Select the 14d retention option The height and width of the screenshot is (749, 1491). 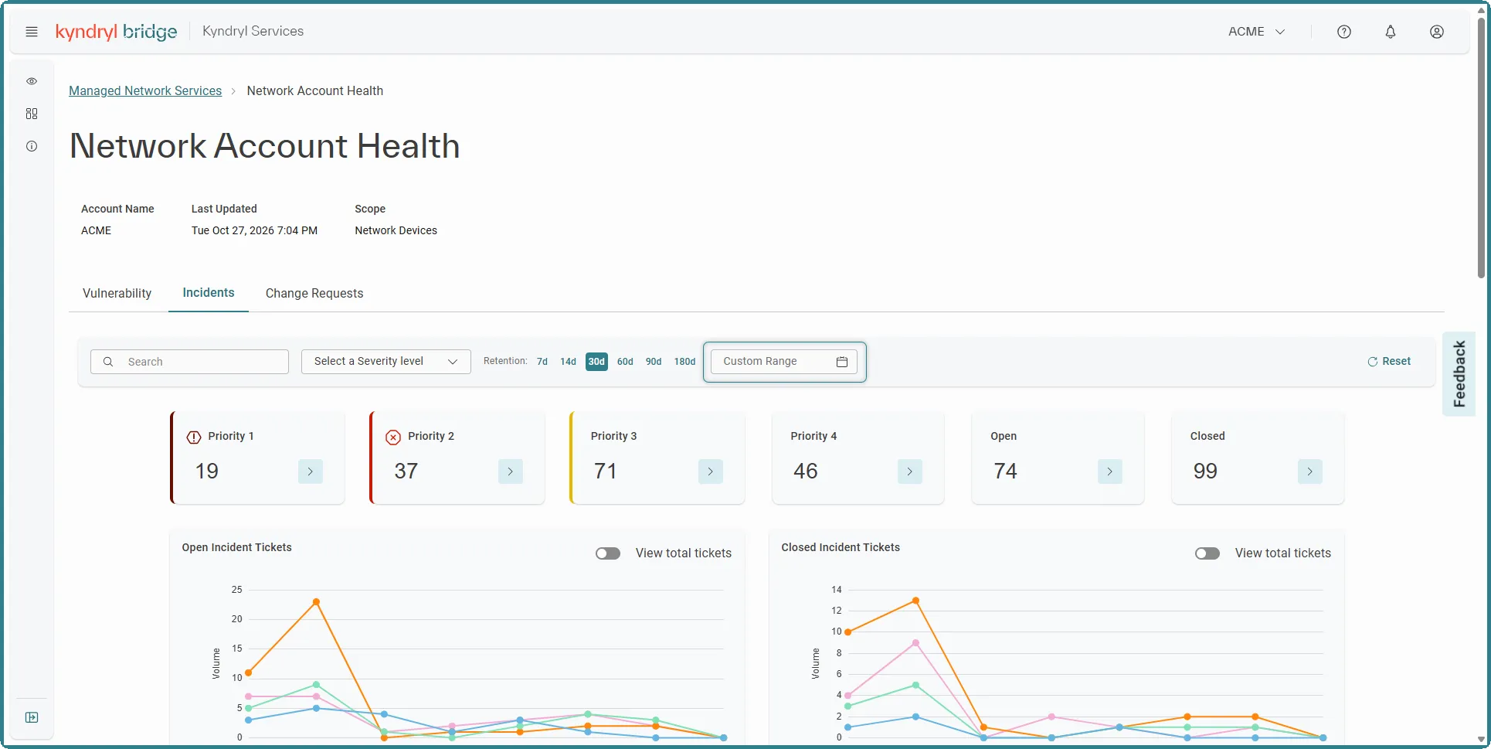[x=569, y=362]
